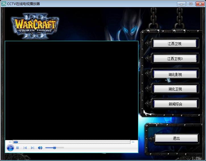
Task: Minimize the CCTV player window
Action: [181, 4]
